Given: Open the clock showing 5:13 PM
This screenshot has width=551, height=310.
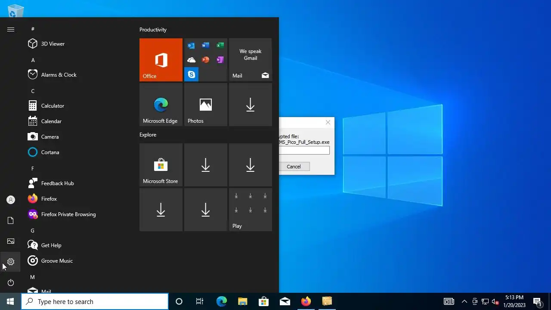Looking at the screenshot, I should (514, 301).
